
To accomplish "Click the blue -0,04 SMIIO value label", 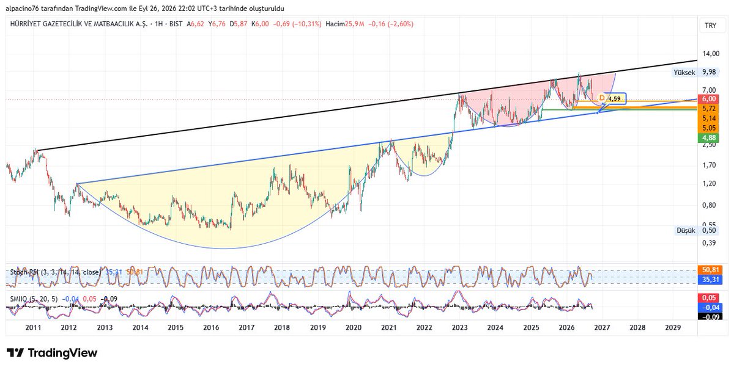I will click(710, 307).
